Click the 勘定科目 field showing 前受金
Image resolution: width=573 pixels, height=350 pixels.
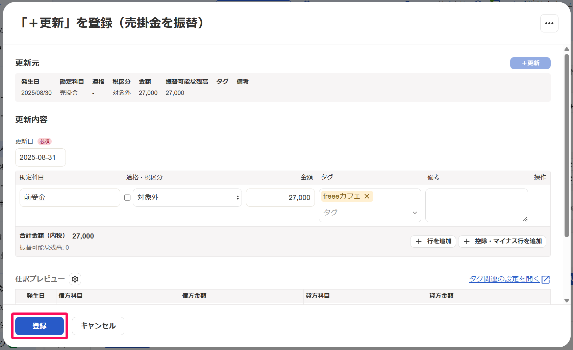click(x=70, y=198)
